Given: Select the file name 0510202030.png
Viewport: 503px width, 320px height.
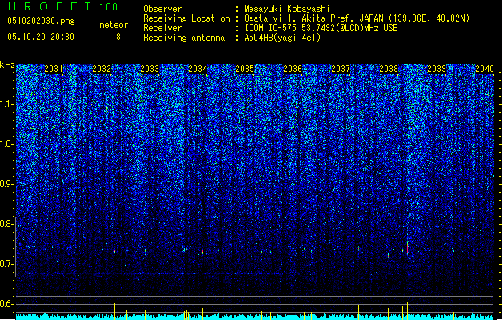Looking at the screenshot, I should click(41, 21).
